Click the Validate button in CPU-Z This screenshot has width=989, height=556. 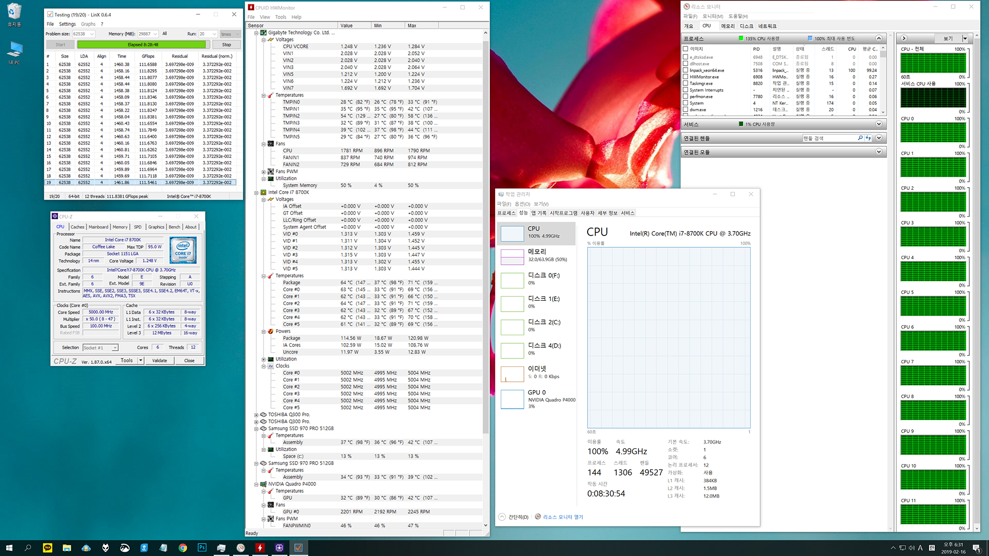pyautogui.click(x=159, y=360)
